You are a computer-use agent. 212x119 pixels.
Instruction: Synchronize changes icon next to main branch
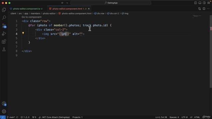pyautogui.click(x=17, y=117)
